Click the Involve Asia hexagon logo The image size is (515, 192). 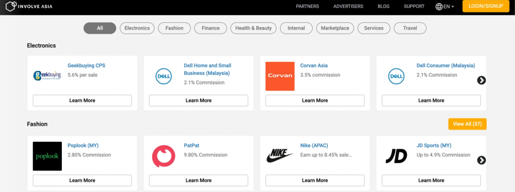tap(11, 6)
